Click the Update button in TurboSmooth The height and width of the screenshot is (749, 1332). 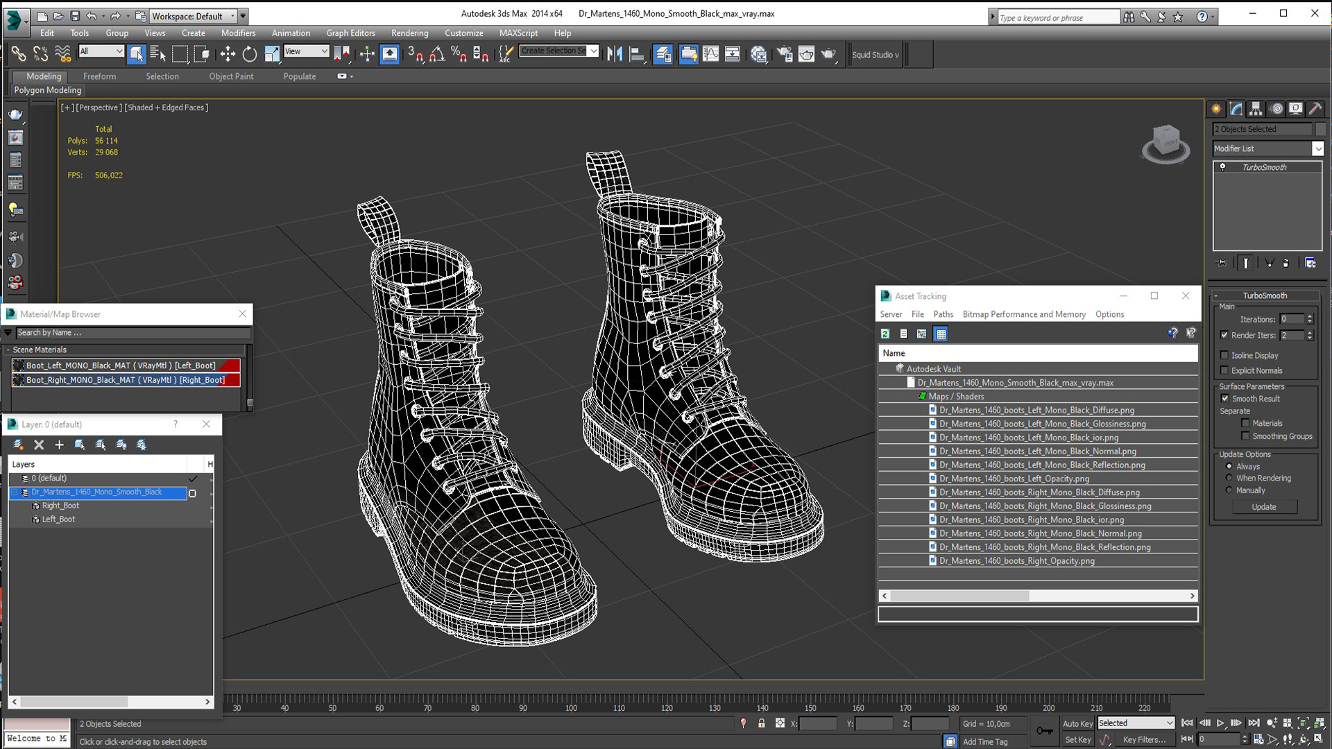tap(1263, 507)
